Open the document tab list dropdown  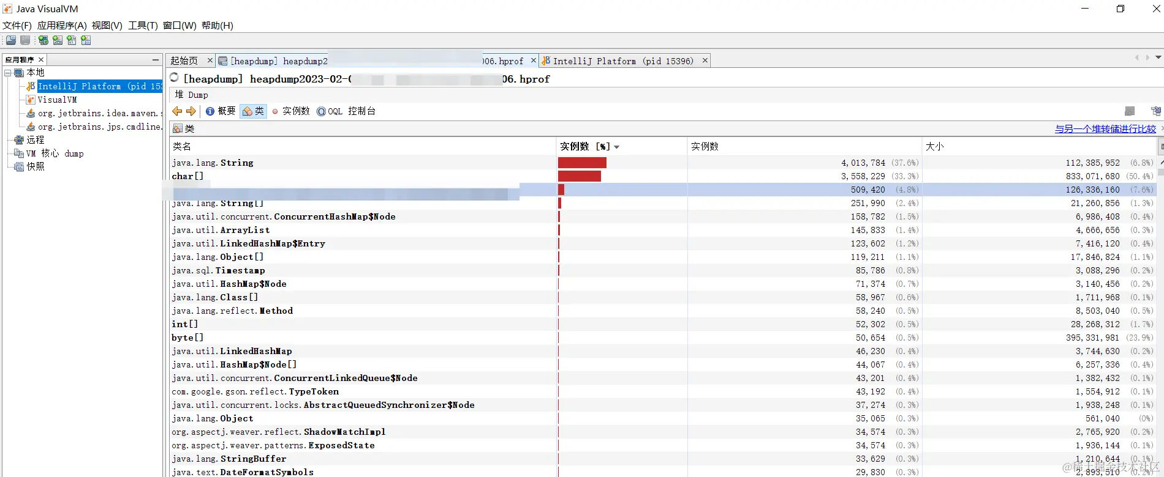(x=1158, y=57)
